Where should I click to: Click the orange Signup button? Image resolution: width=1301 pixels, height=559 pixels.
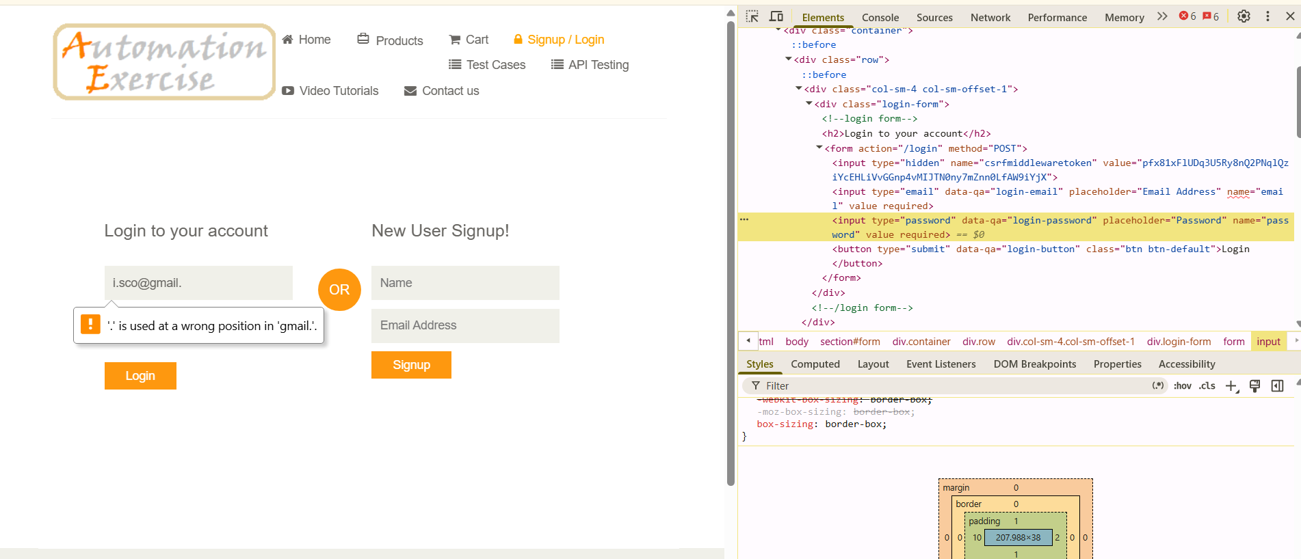tap(411, 365)
